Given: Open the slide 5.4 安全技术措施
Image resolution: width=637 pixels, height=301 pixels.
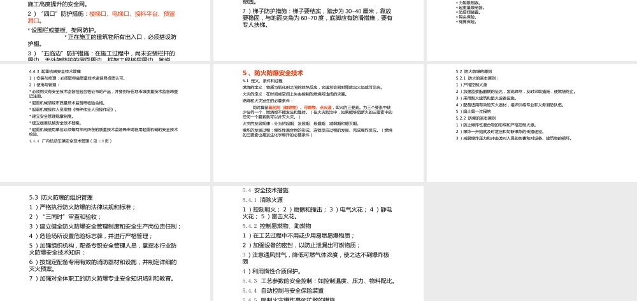Looking at the screenshot, I should [x=318, y=243].
